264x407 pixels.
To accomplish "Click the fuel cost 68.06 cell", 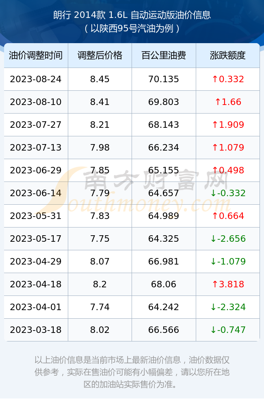I will (164, 284).
